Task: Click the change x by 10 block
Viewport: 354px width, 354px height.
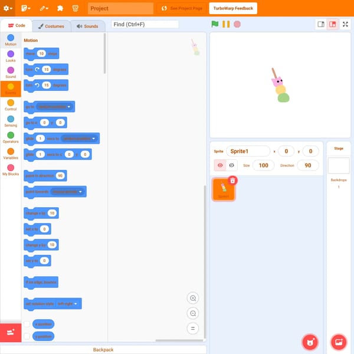Action: 41,214
